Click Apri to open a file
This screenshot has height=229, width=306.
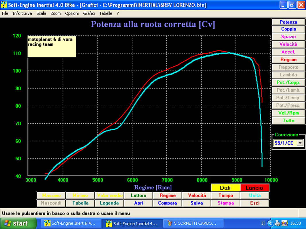138,203
